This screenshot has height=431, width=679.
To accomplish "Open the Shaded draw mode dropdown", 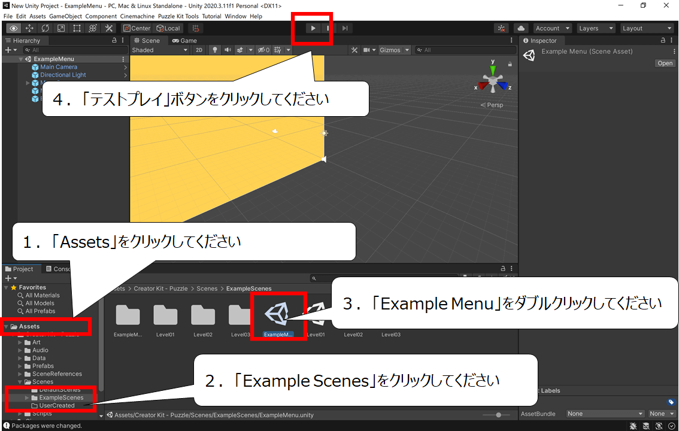I will (160, 50).
